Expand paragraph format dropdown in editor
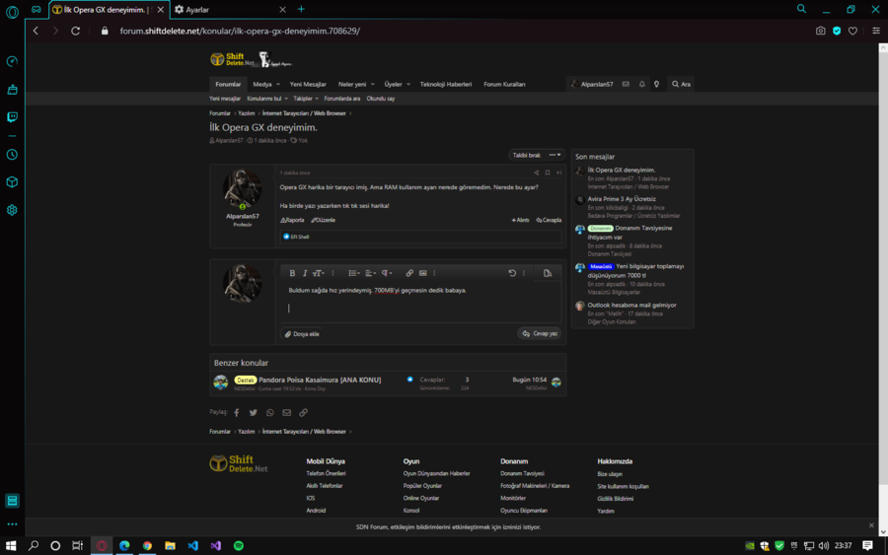 click(386, 273)
